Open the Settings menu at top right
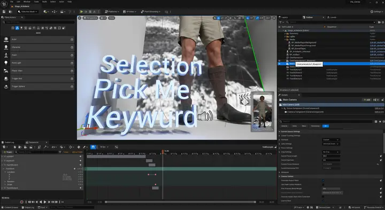This screenshot has width=385, height=210. (x=377, y=12)
